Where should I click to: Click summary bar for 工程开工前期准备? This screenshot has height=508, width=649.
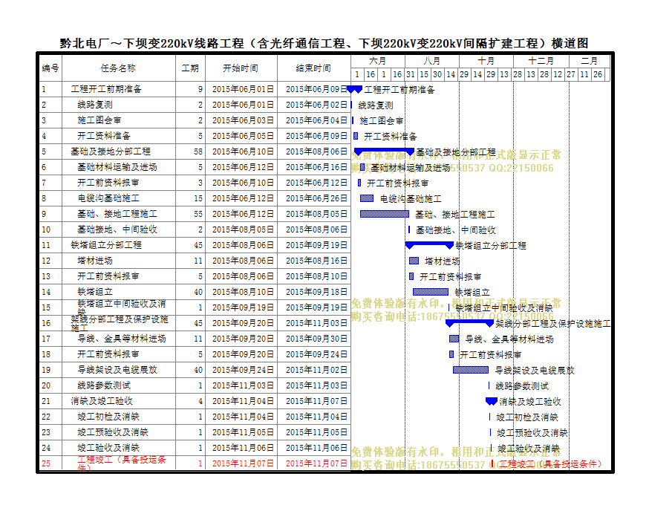pos(354,89)
